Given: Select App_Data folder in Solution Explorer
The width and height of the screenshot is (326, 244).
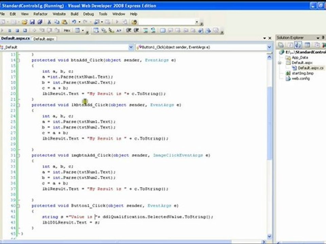Looking at the screenshot, I should (x=297, y=58).
